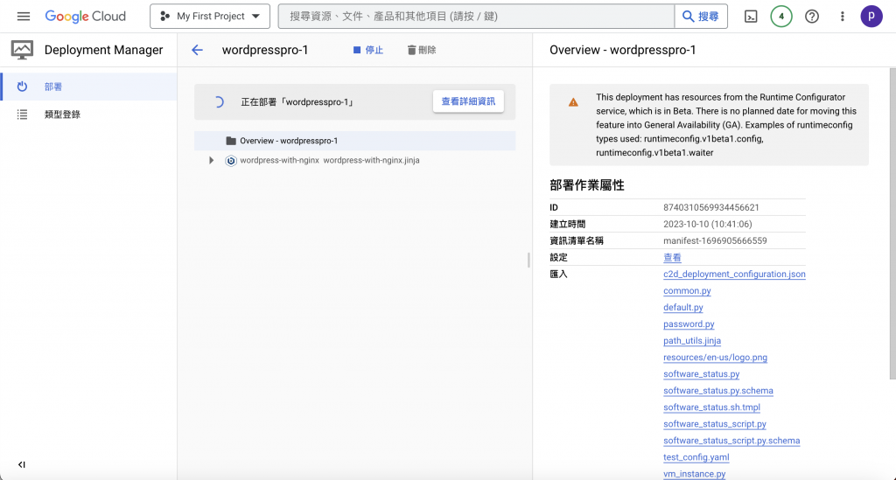Click the folder icon beside Overview
896x480 pixels.
pos(231,141)
